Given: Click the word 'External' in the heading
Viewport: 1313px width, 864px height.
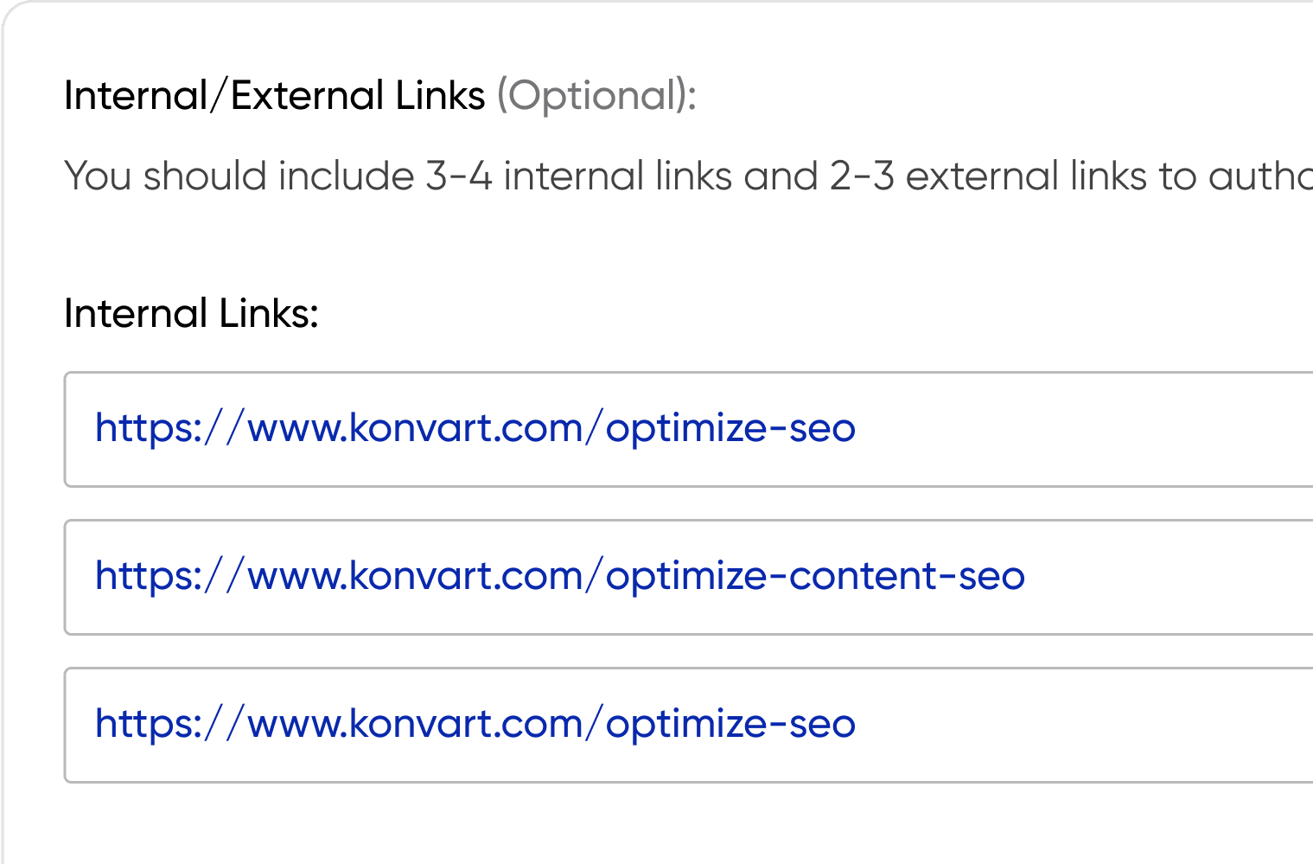Looking at the screenshot, I should tap(307, 96).
